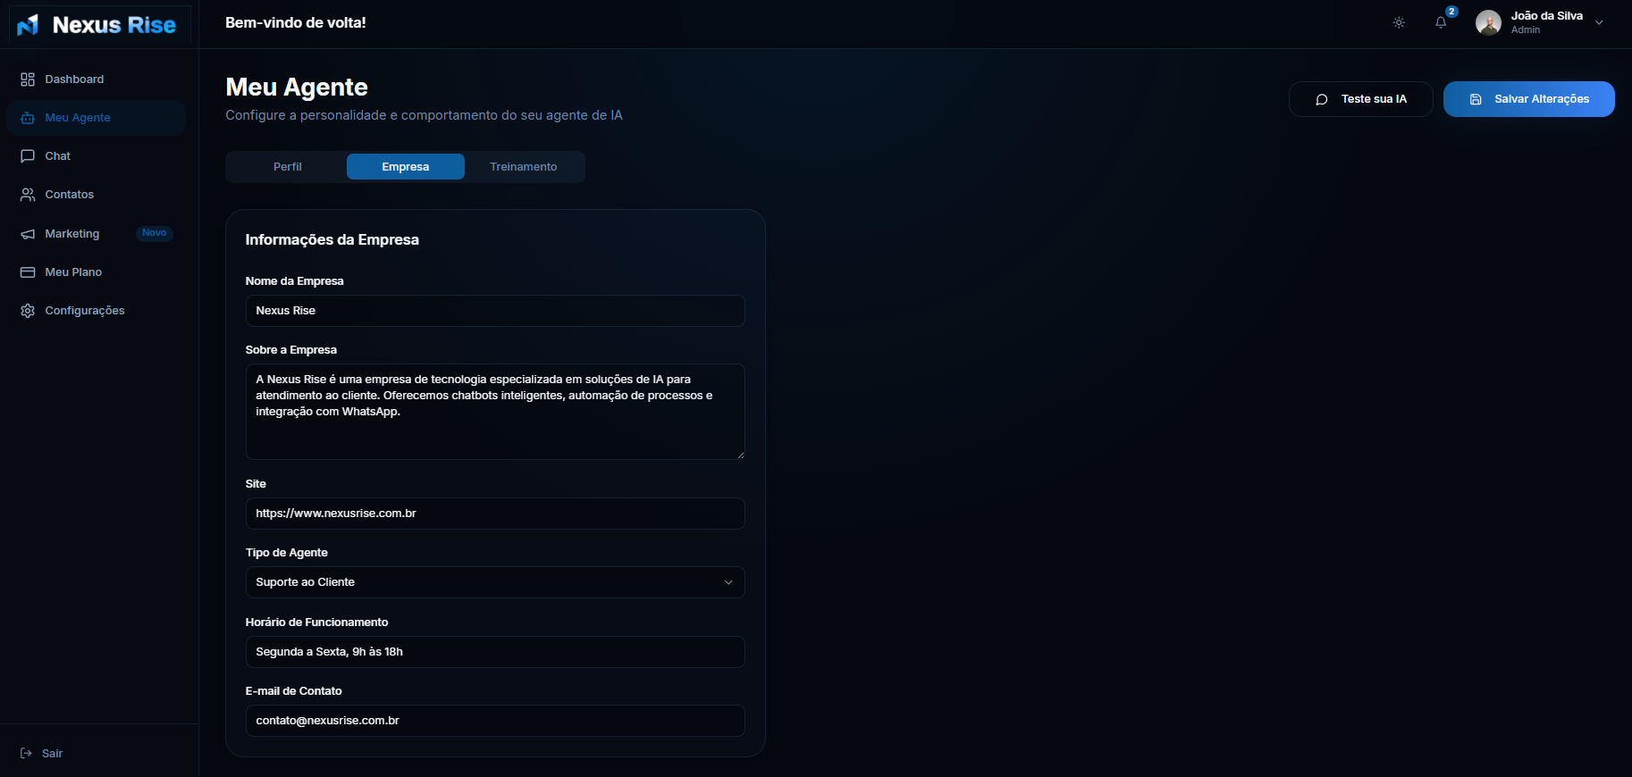
Task: Click the Teste sua IA button
Action: click(1360, 99)
